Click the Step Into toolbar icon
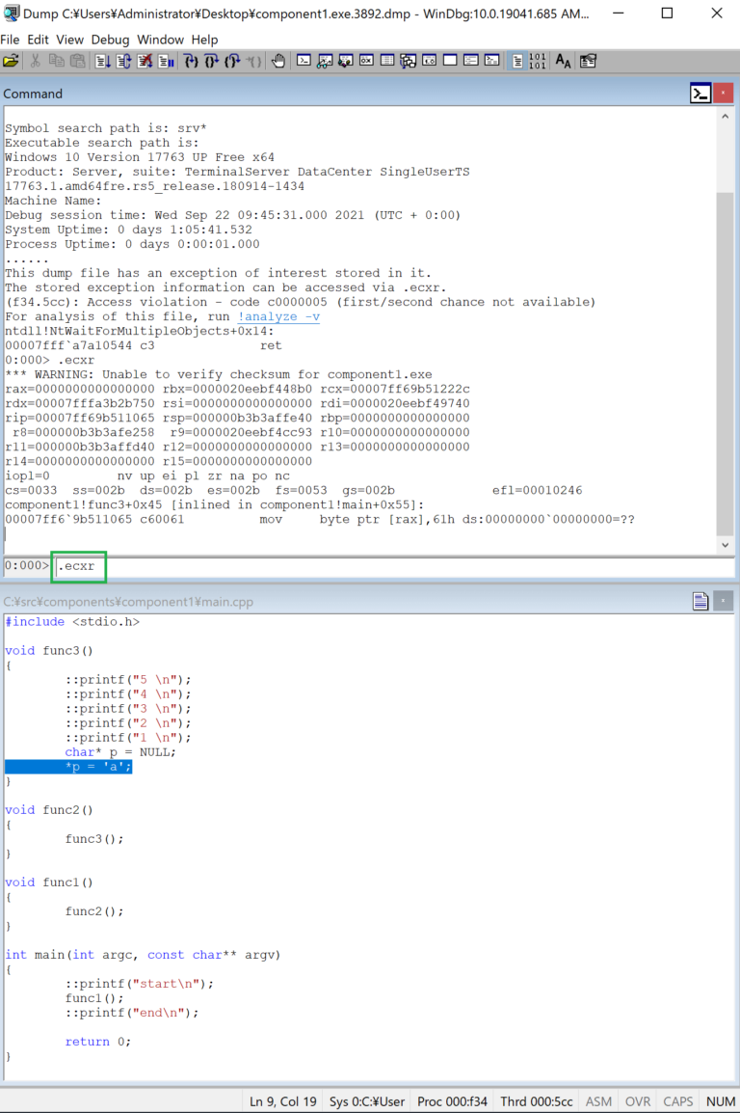This screenshot has width=740, height=1113. click(190, 61)
